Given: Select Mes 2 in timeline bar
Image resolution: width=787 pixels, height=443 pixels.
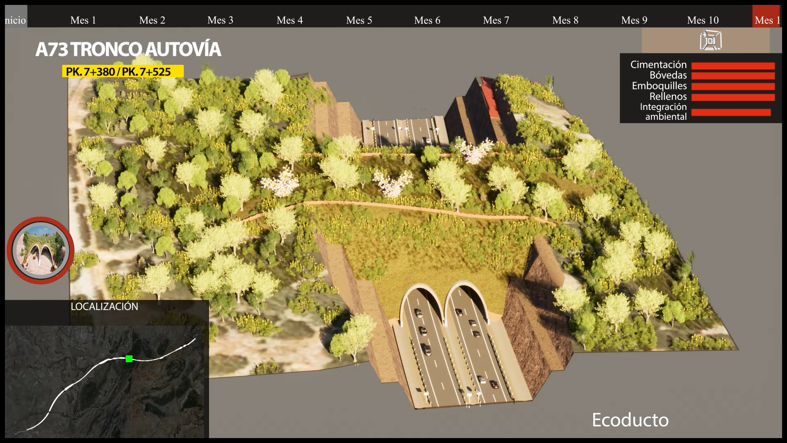Looking at the screenshot, I should pos(152,20).
